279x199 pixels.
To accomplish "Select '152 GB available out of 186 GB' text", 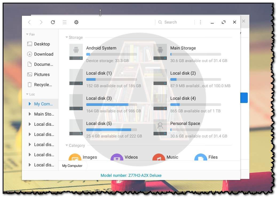I will pos(113,86).
